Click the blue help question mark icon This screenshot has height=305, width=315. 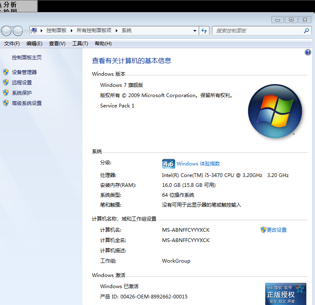(x=308, y=53)
